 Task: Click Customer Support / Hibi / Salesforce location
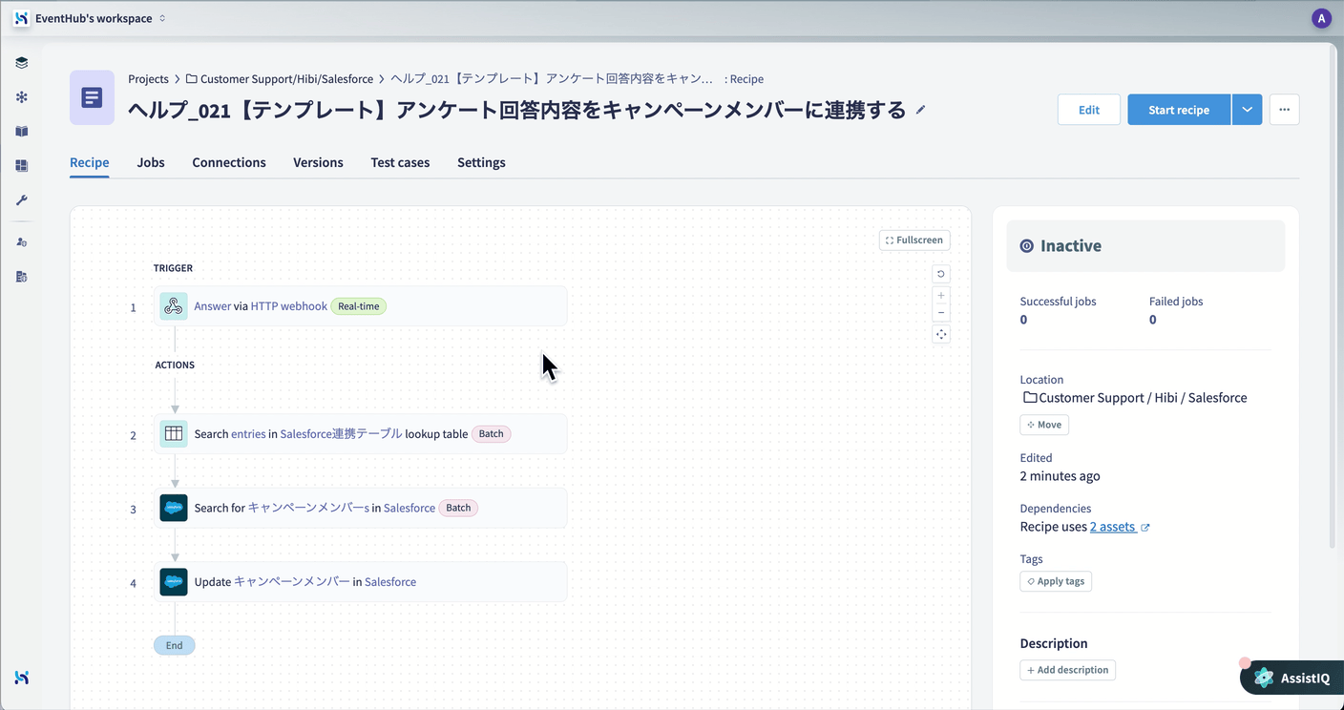click(1134, 397)
